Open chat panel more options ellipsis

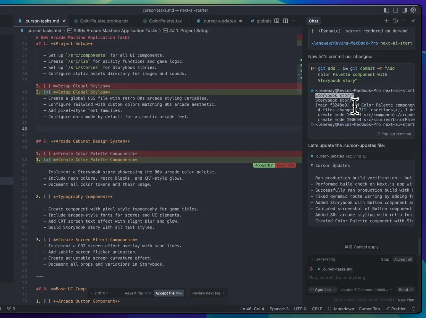point(404,21)
